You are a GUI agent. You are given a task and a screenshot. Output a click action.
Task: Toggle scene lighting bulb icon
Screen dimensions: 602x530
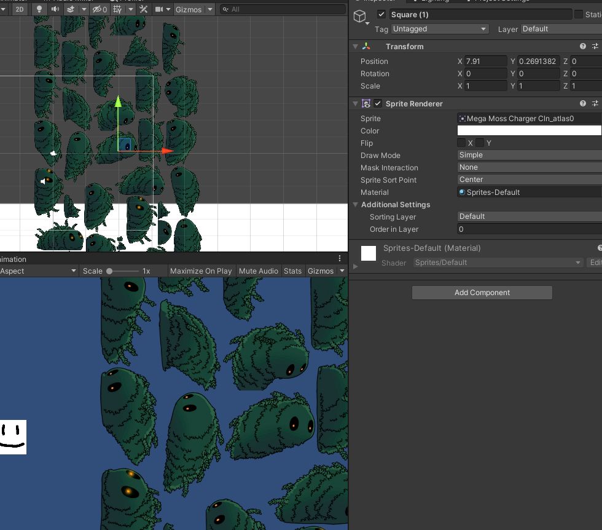pos(39,9)
